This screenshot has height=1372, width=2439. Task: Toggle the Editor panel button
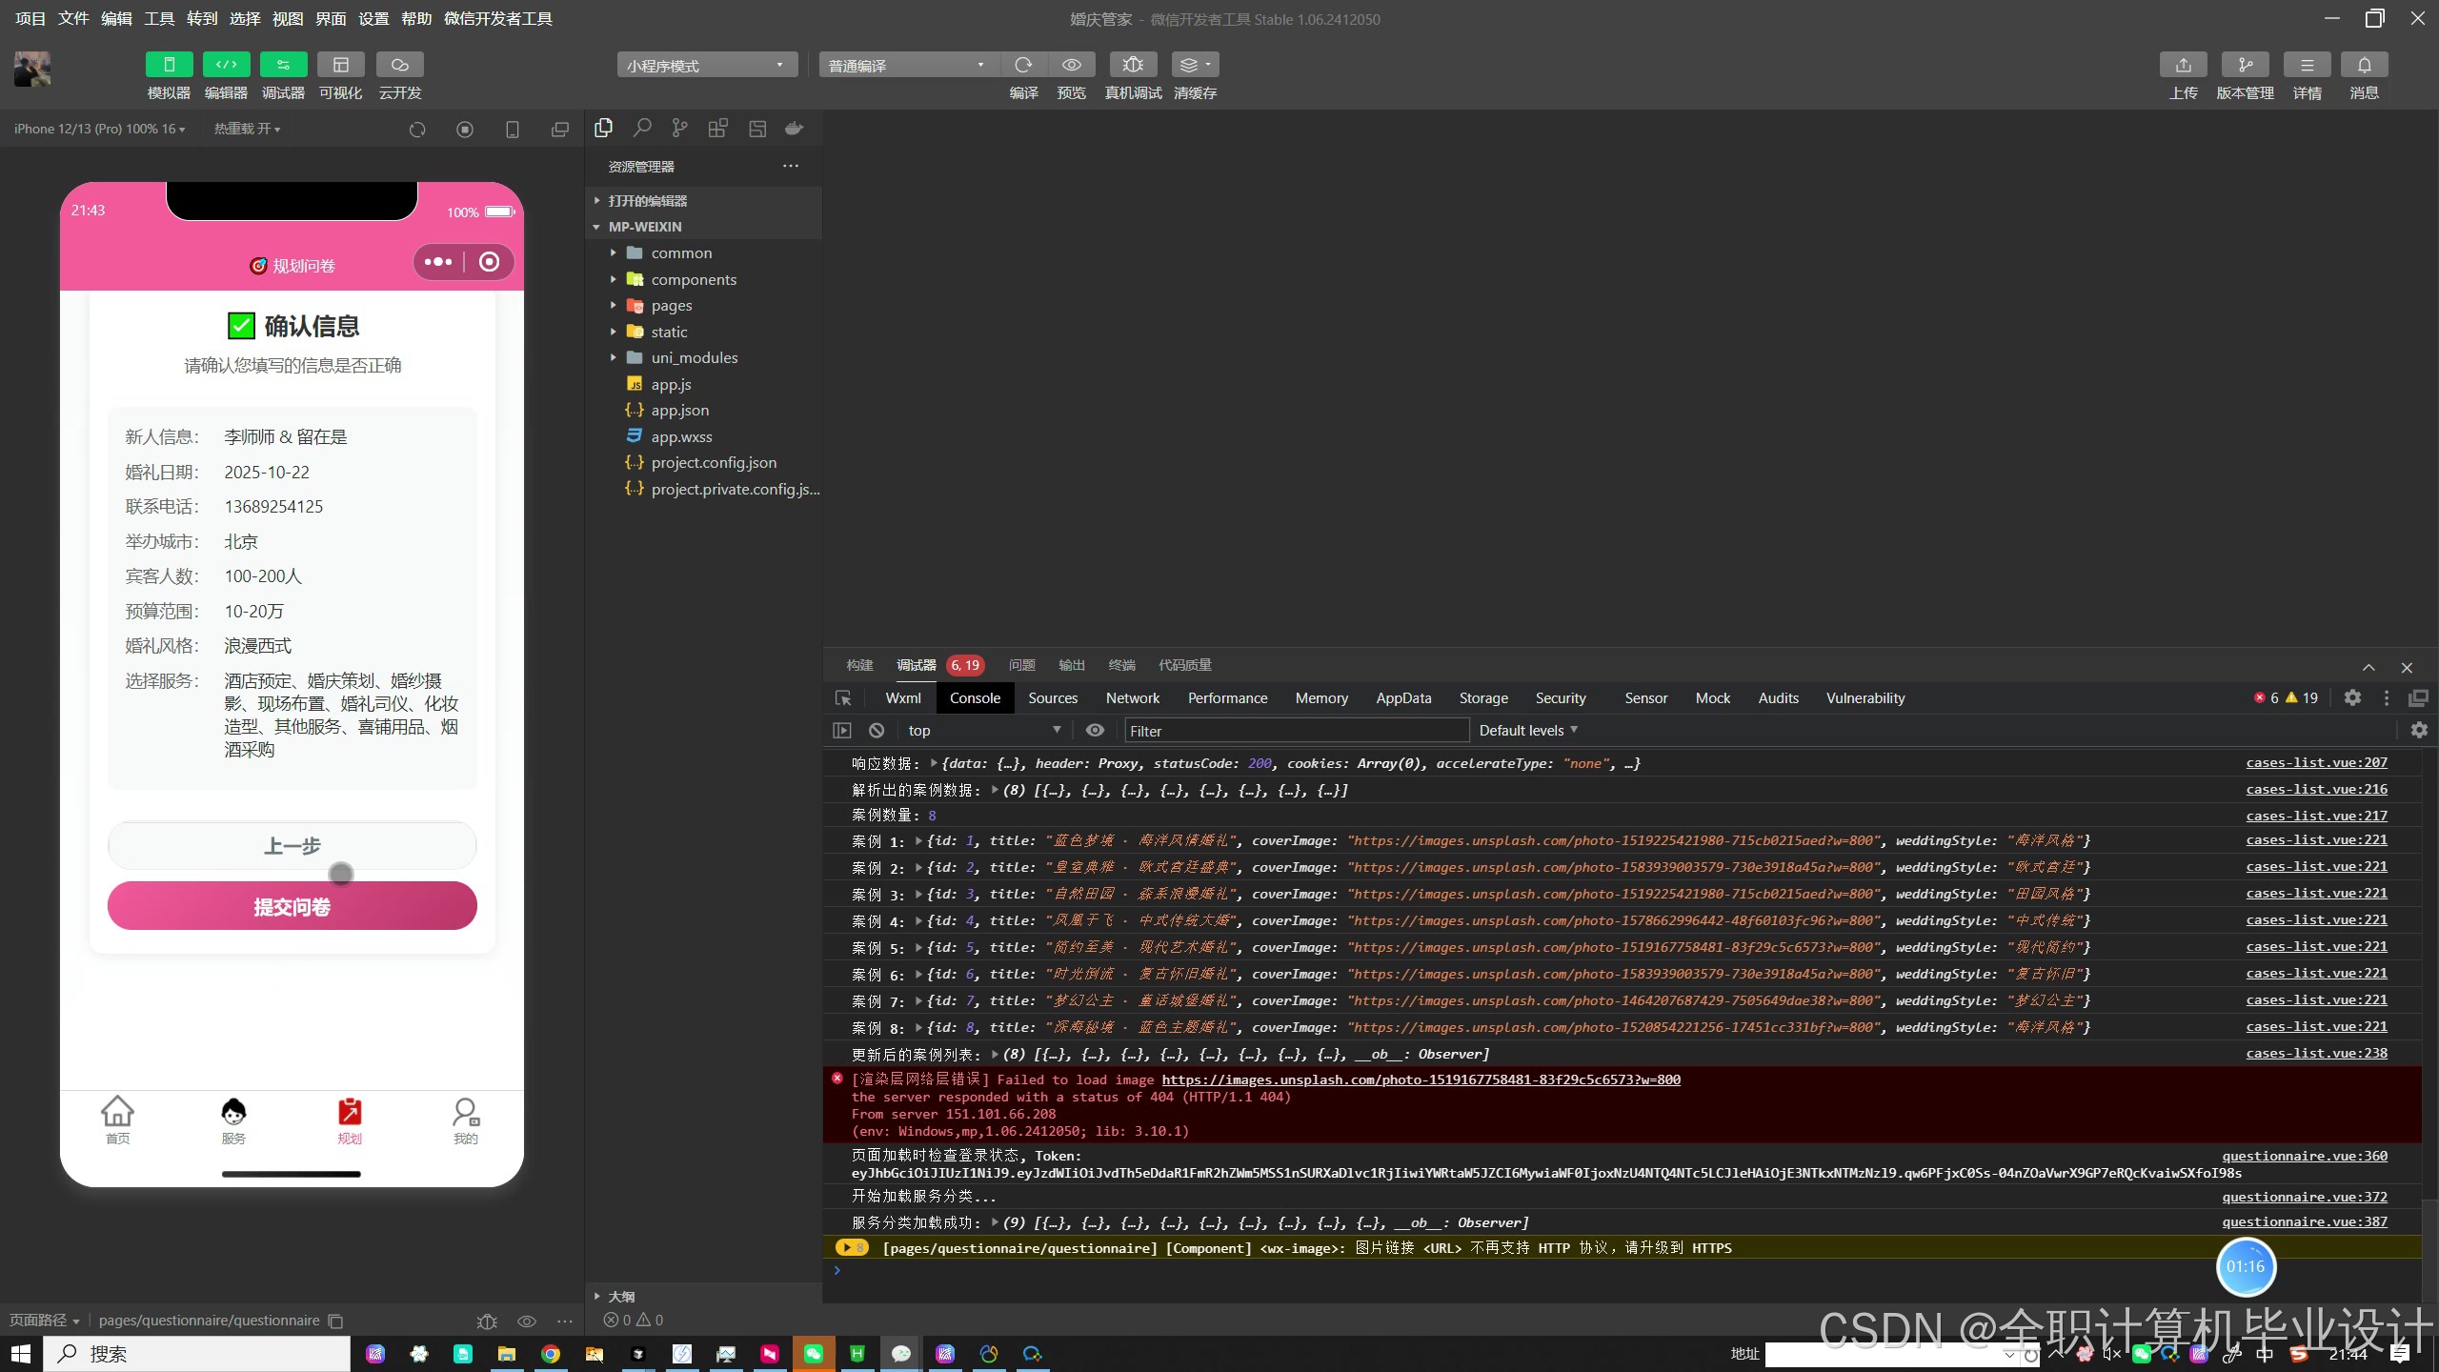click(x=226, y=65)
